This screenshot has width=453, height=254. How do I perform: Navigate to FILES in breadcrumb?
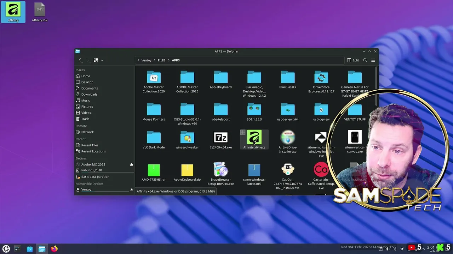tap(161, 60)
